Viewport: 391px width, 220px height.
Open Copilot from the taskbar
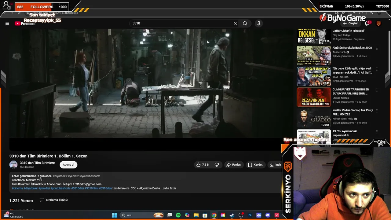(187, 215)
